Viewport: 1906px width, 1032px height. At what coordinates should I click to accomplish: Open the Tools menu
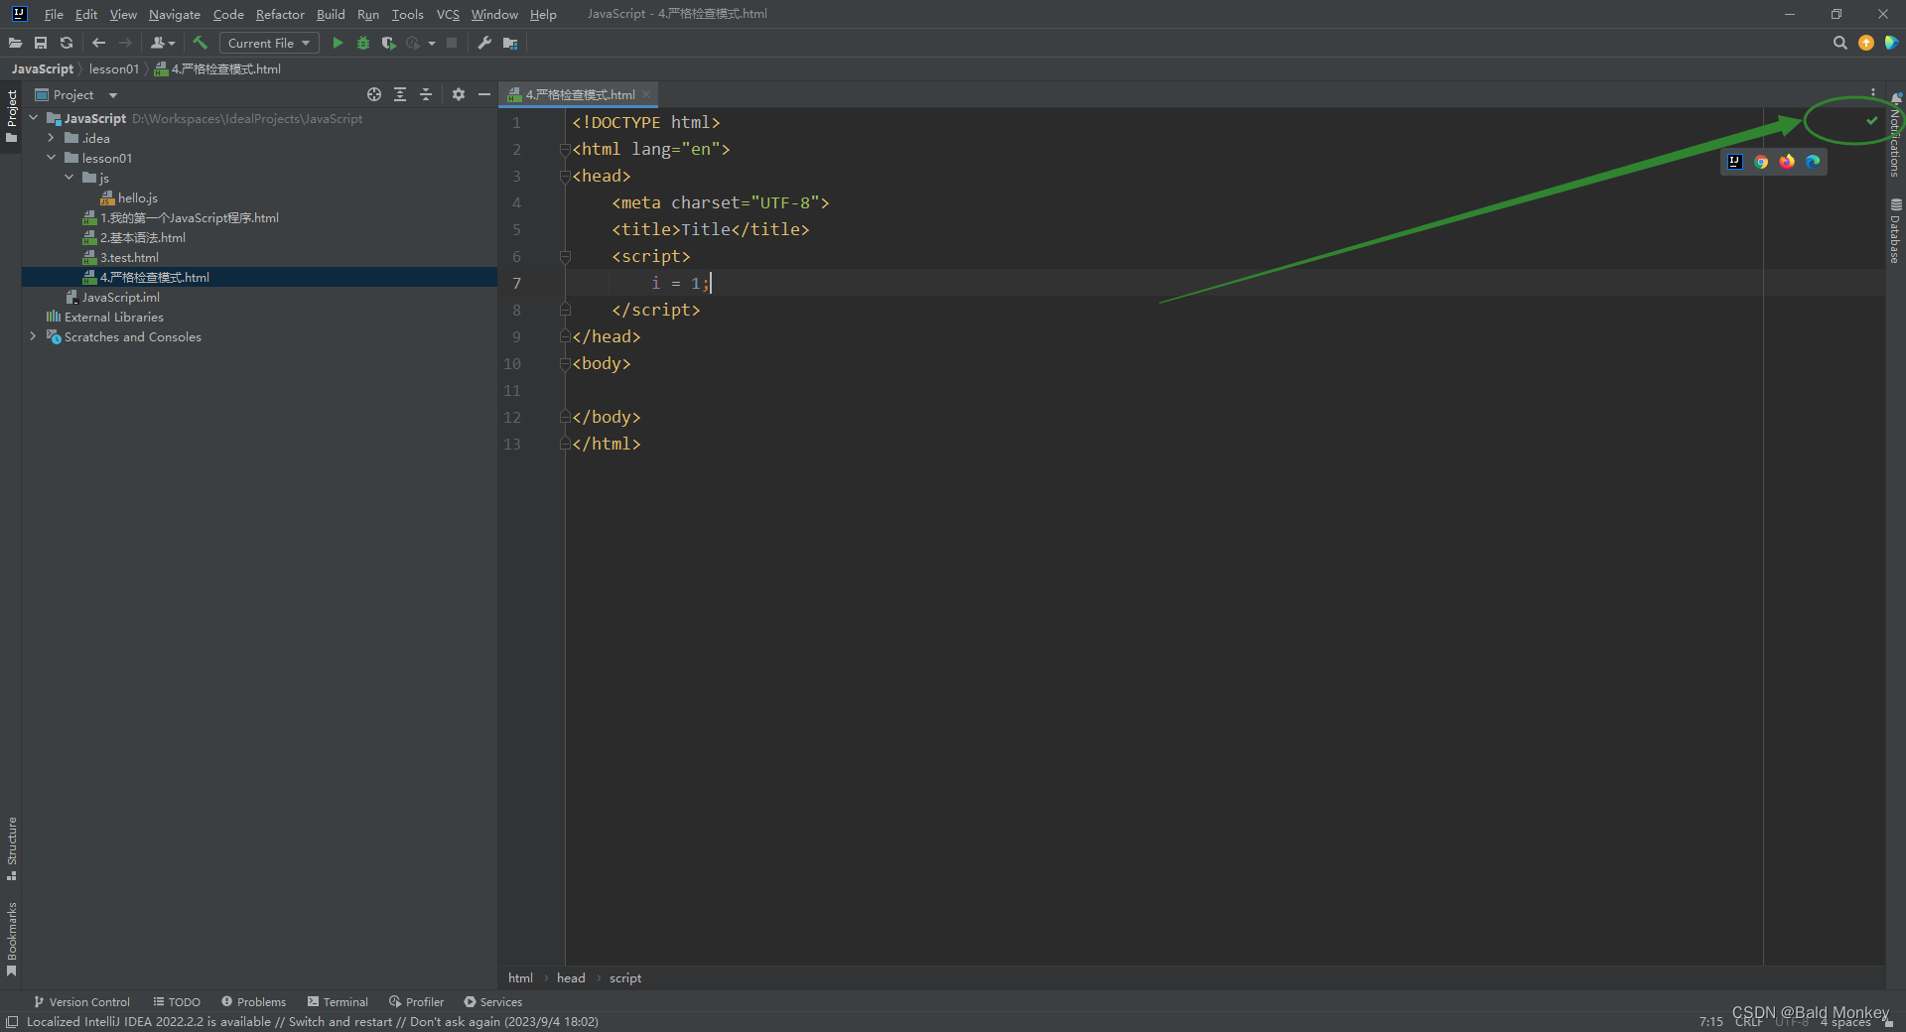pos(407,14)
